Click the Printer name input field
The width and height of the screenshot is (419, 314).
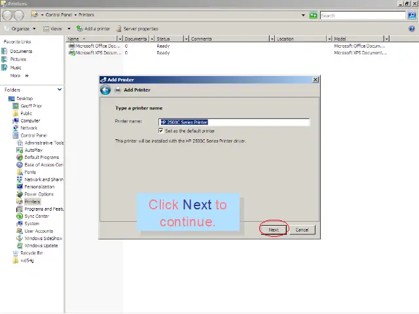234,122
